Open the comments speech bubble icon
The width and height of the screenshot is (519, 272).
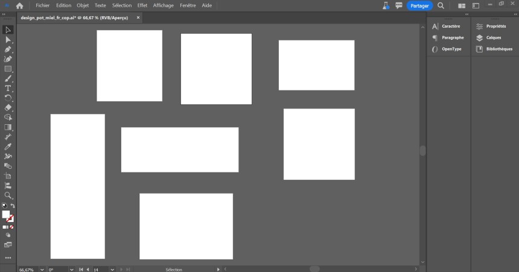point(399,5)
